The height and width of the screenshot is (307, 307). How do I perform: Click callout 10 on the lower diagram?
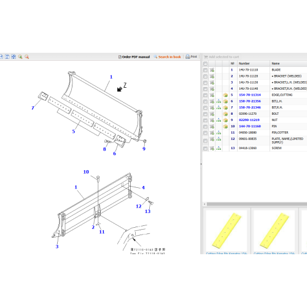click(x=86, y=172)
